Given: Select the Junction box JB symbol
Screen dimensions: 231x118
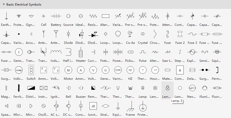Looking at the screenshot, I should (93, 106).
